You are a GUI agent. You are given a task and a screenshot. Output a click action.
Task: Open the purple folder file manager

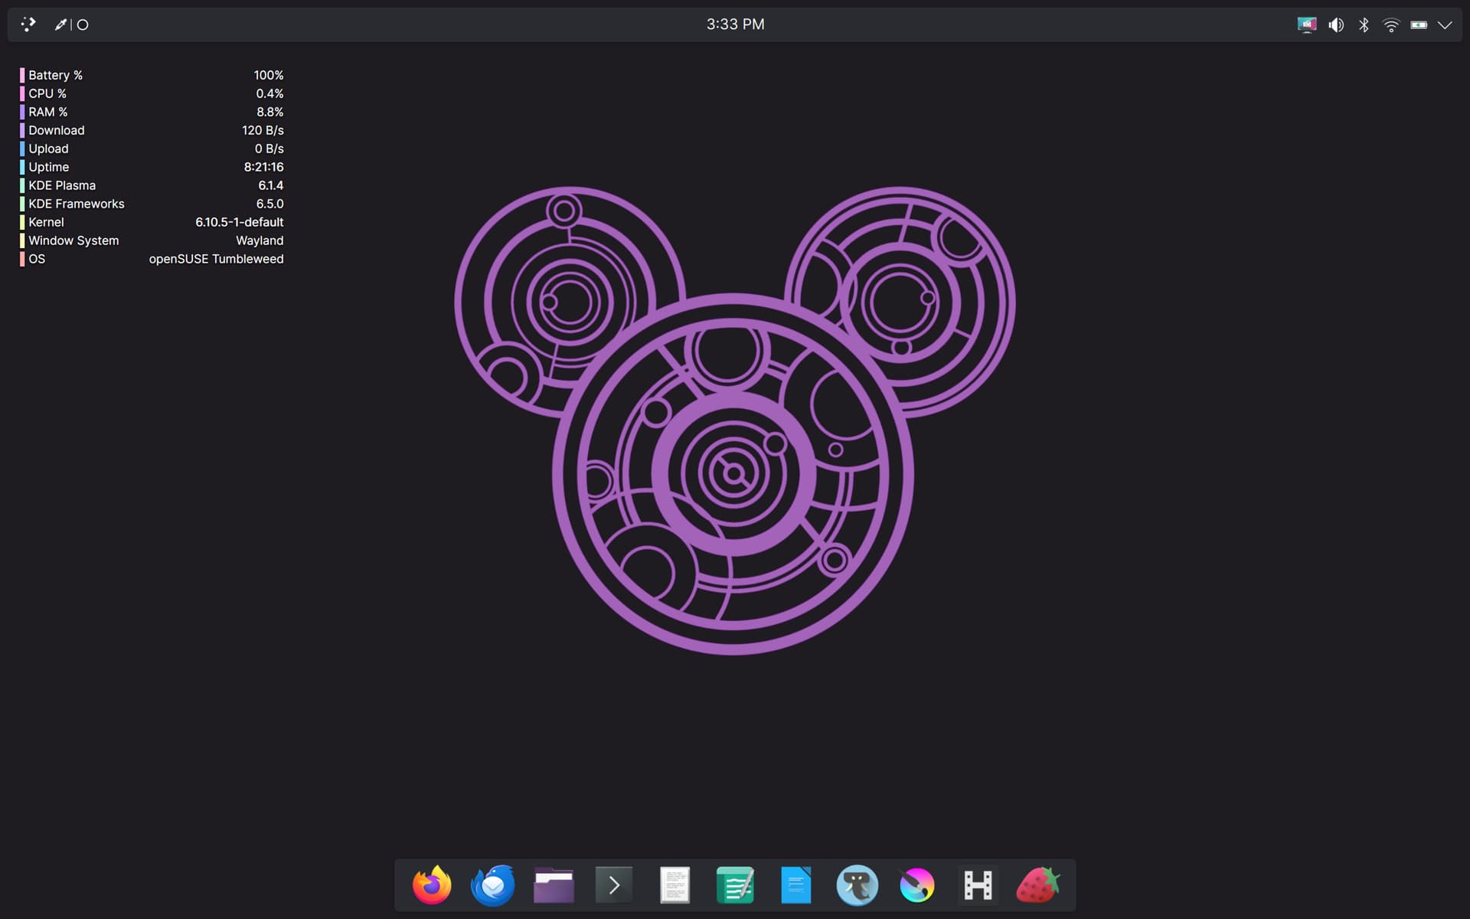point(554,885)
